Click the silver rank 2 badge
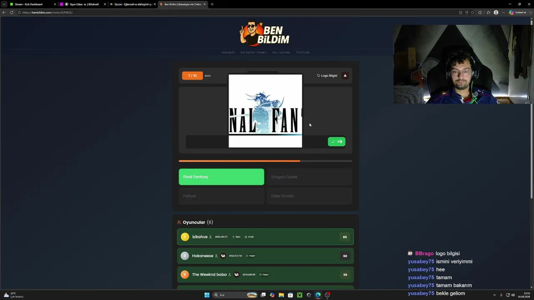 [x=185, y=256]
